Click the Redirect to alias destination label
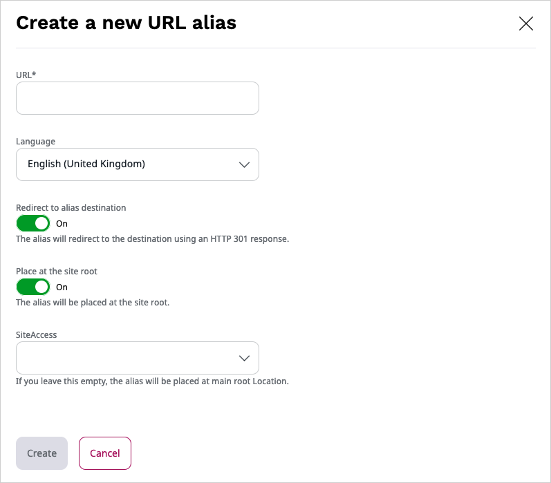The height and width of the screenshot is (483, 551). (71, 207)
